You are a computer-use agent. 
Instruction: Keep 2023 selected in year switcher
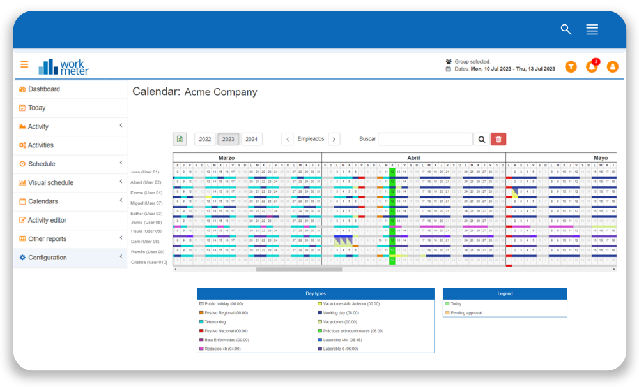click(228, 139)
